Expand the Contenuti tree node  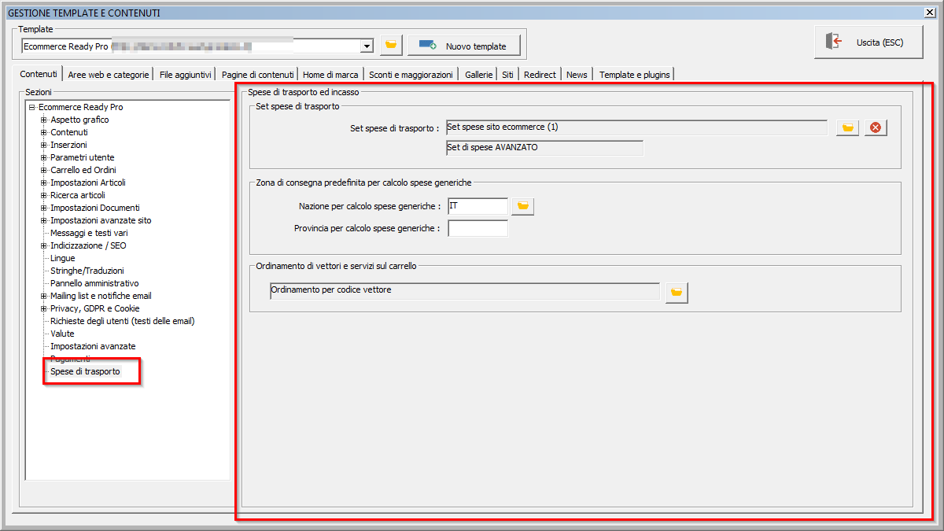click(44, 133)
